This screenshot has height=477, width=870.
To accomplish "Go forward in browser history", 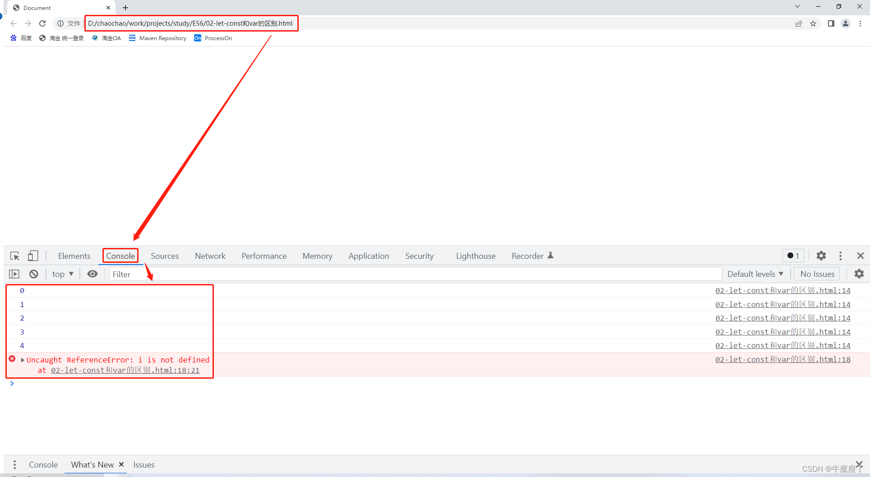I will pos(28,23).
